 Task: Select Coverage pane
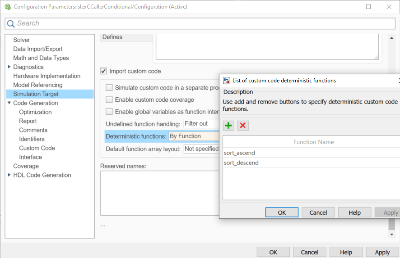[26, 166]
